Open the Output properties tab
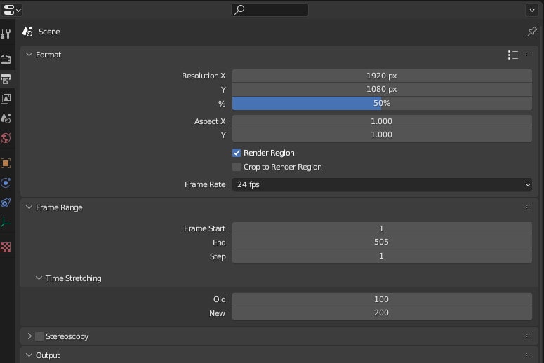 (x=6, y=79)
